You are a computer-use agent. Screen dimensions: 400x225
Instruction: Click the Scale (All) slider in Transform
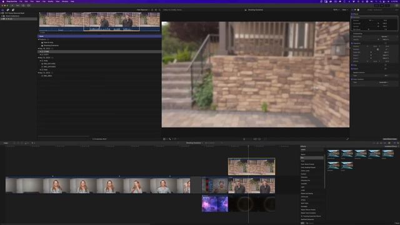click(371, 52)
